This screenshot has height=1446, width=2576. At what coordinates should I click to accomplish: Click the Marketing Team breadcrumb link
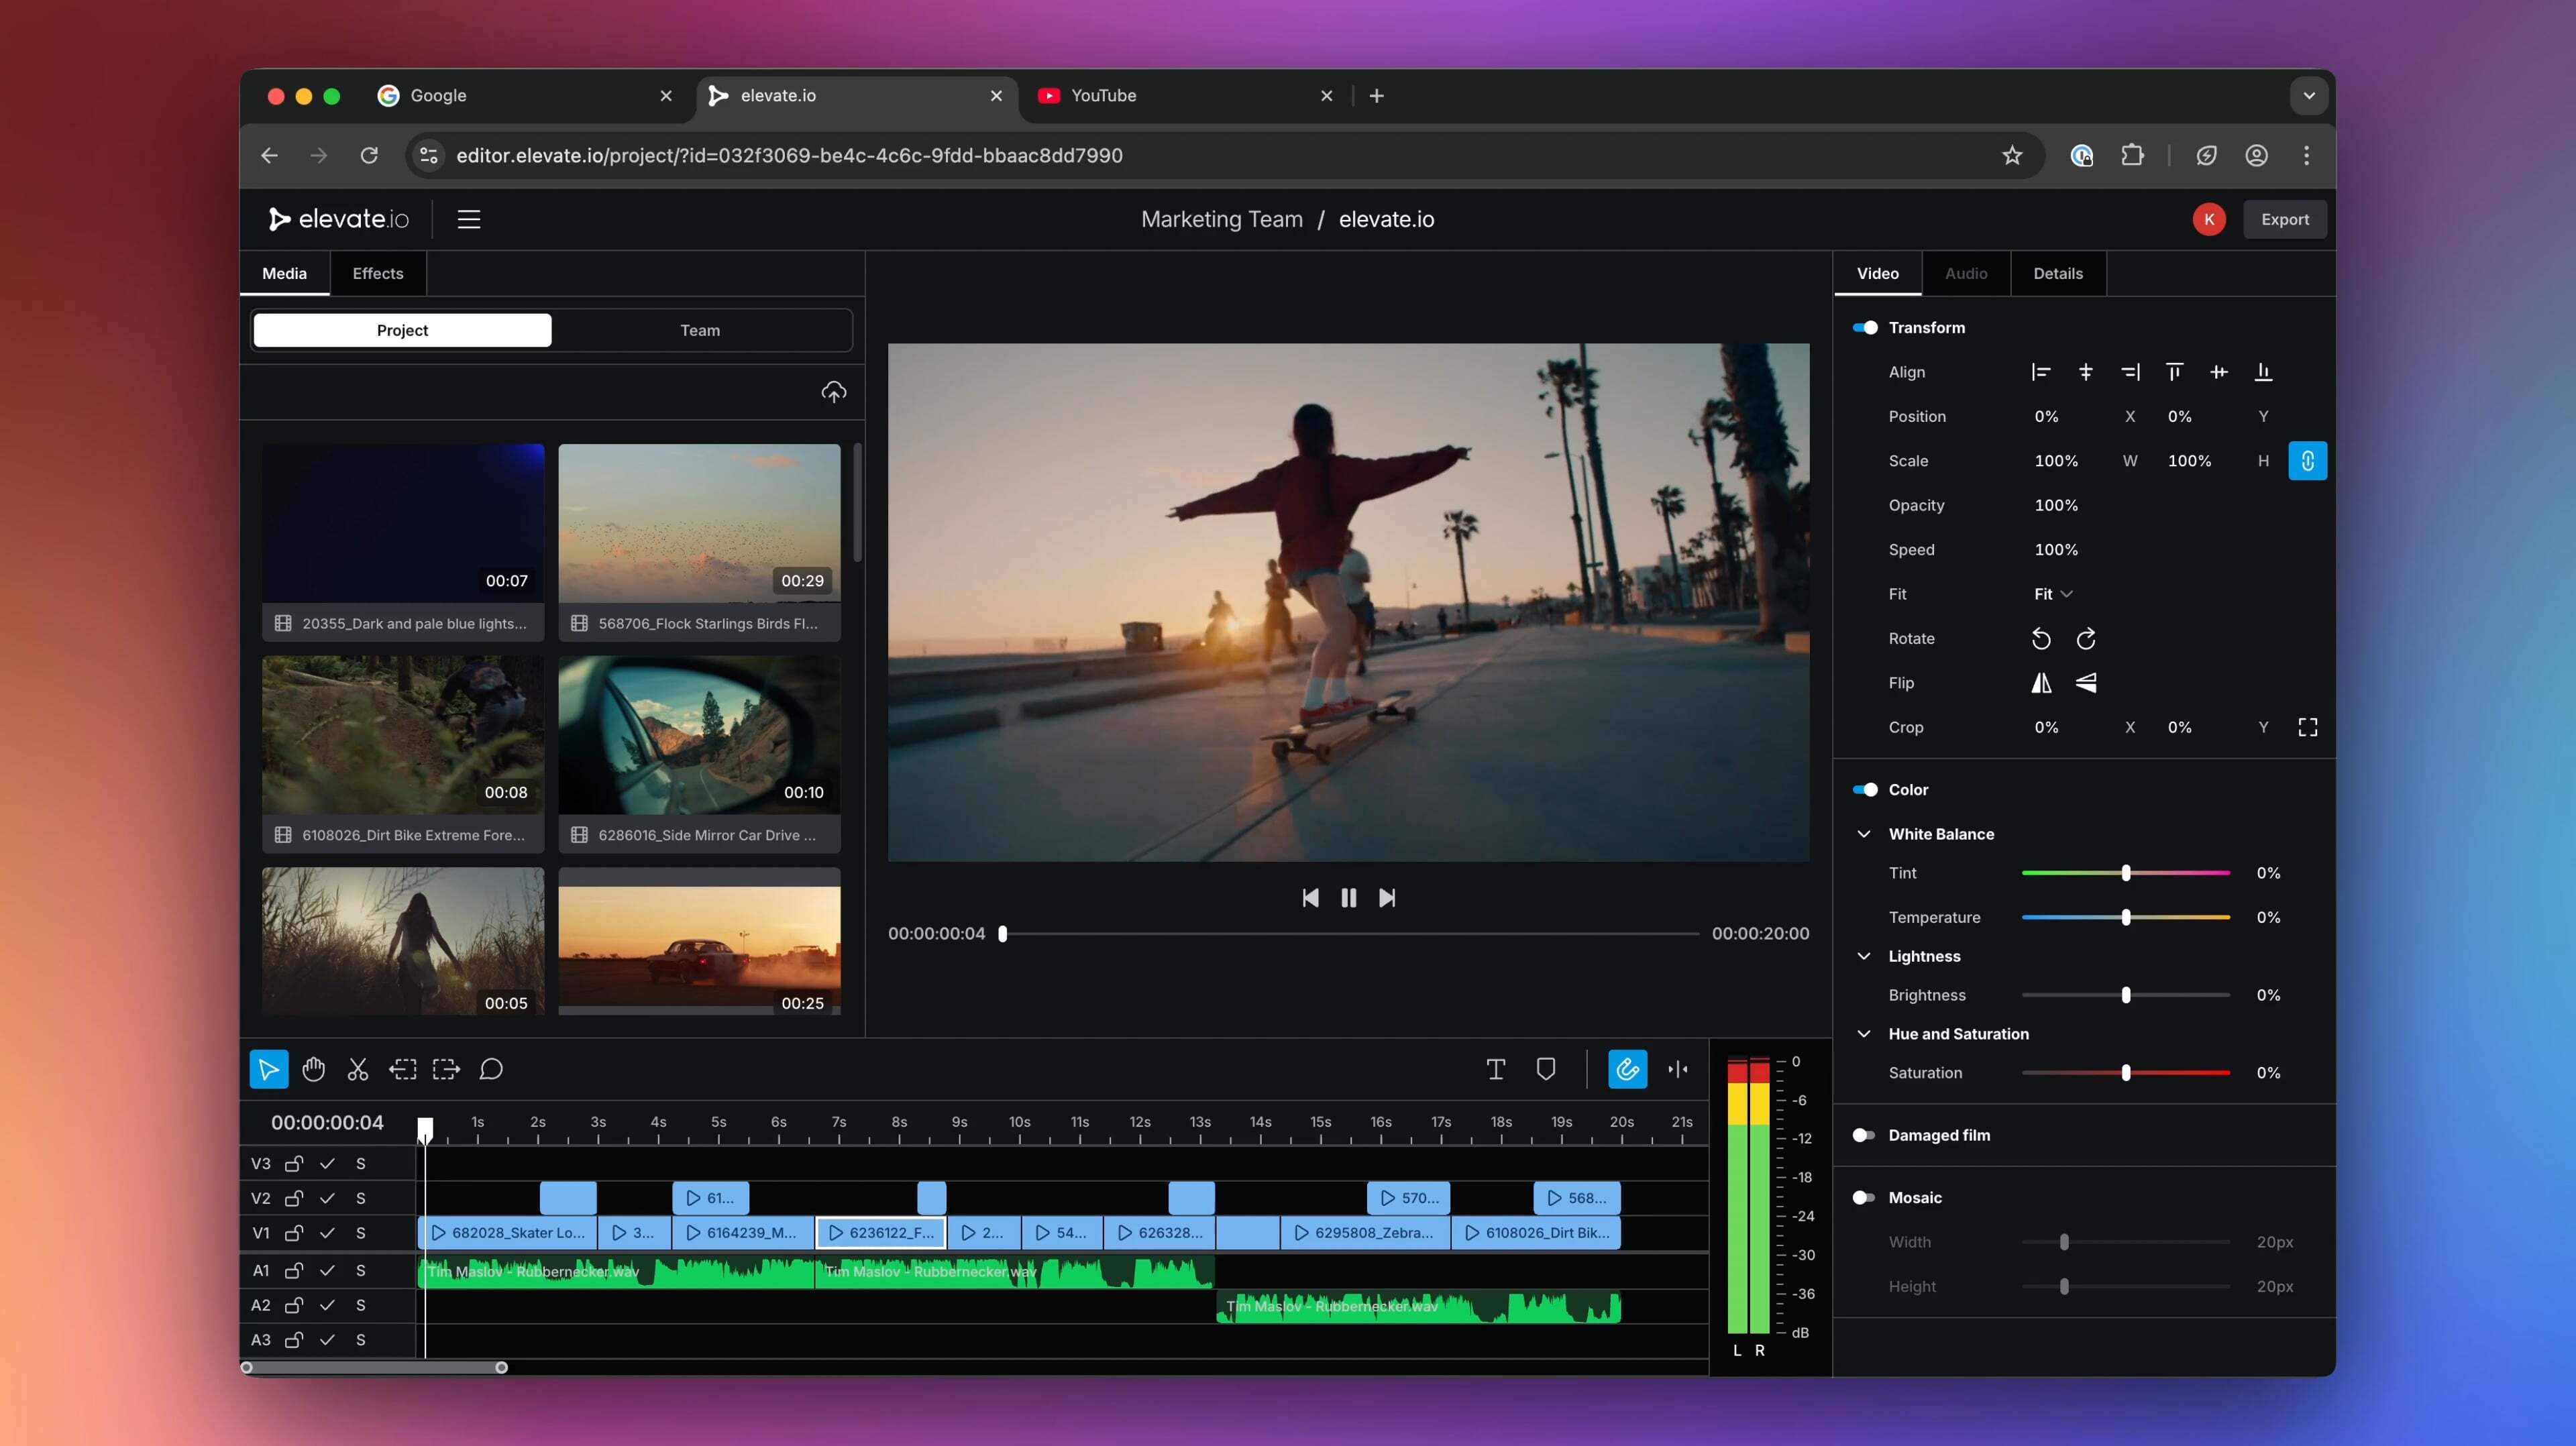[x=1222, y=219]
